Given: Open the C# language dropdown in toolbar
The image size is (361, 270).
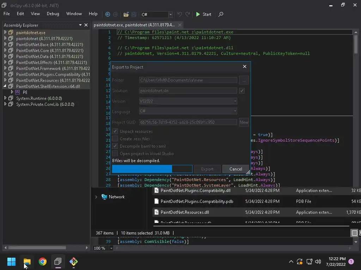Looking at the screenshot, I should click(170, 14).
